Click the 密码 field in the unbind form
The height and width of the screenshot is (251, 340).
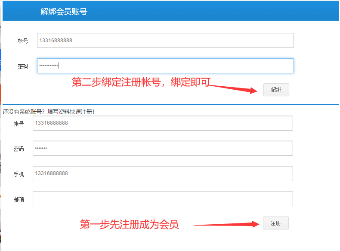point(165,66)
